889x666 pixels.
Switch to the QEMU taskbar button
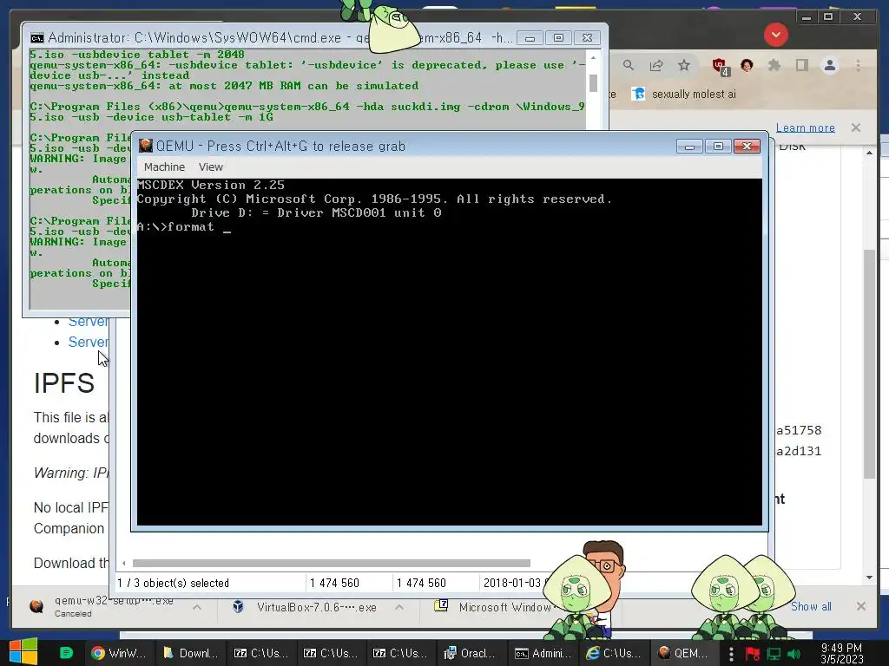pos(683,653)
